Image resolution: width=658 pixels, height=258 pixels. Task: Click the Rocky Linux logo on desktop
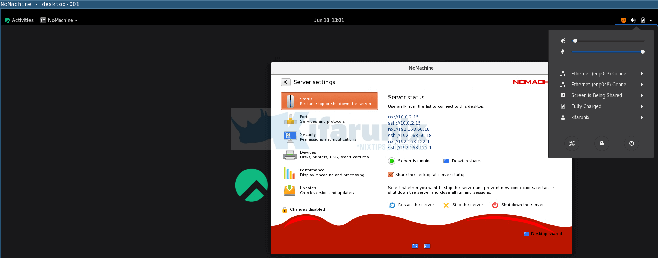pos(251,185)
